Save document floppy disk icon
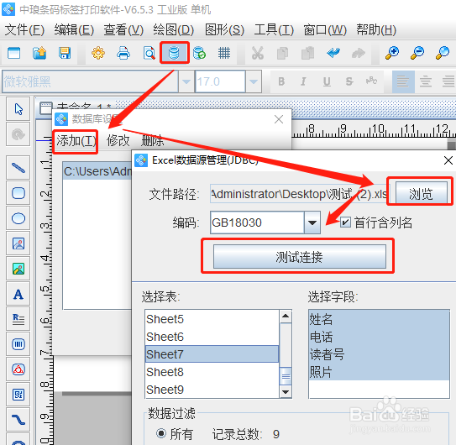 click(x=65, y=53)
